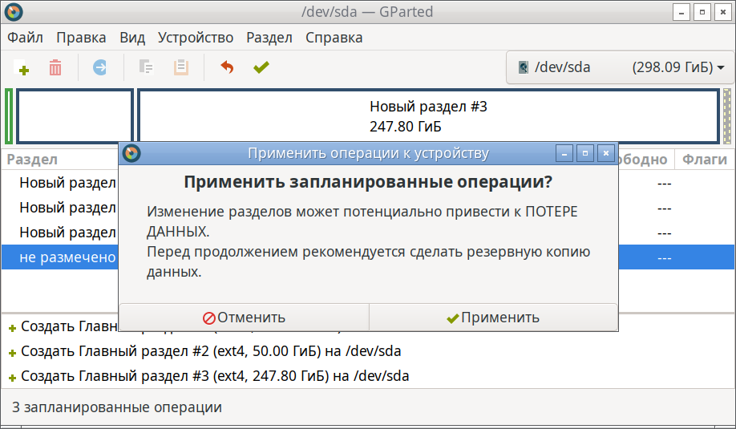Minimize the Apply operations dialog
This screenshot has width=736, height=429.
click(x=564, y=153)
